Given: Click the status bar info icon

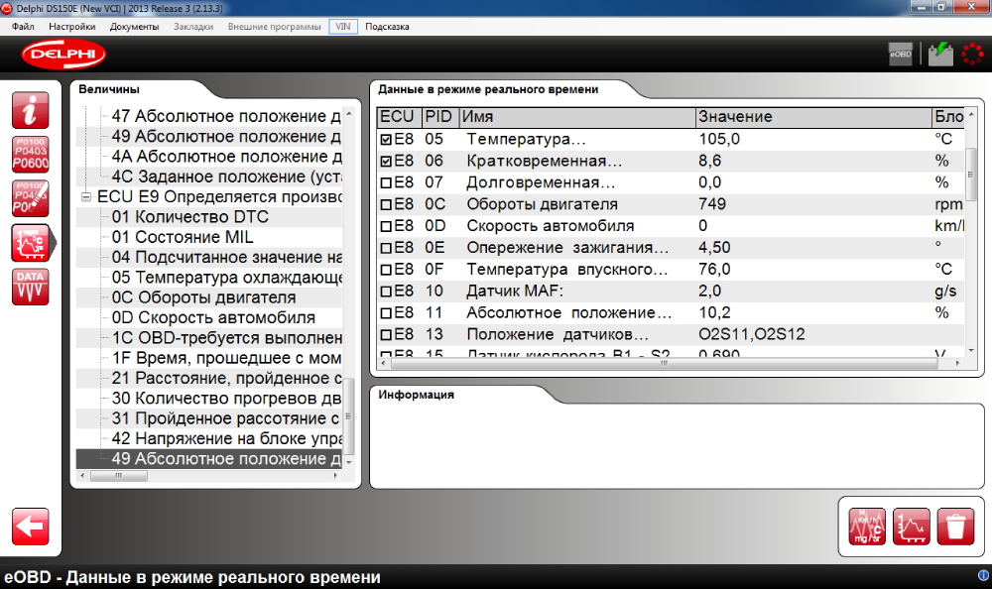Looking at the screenshot, I should pyautogui.click(x=983, y=575).
